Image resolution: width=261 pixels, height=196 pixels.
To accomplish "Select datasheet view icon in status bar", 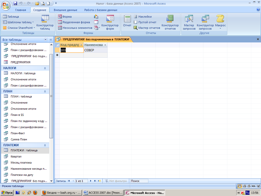I will point(240,186).
